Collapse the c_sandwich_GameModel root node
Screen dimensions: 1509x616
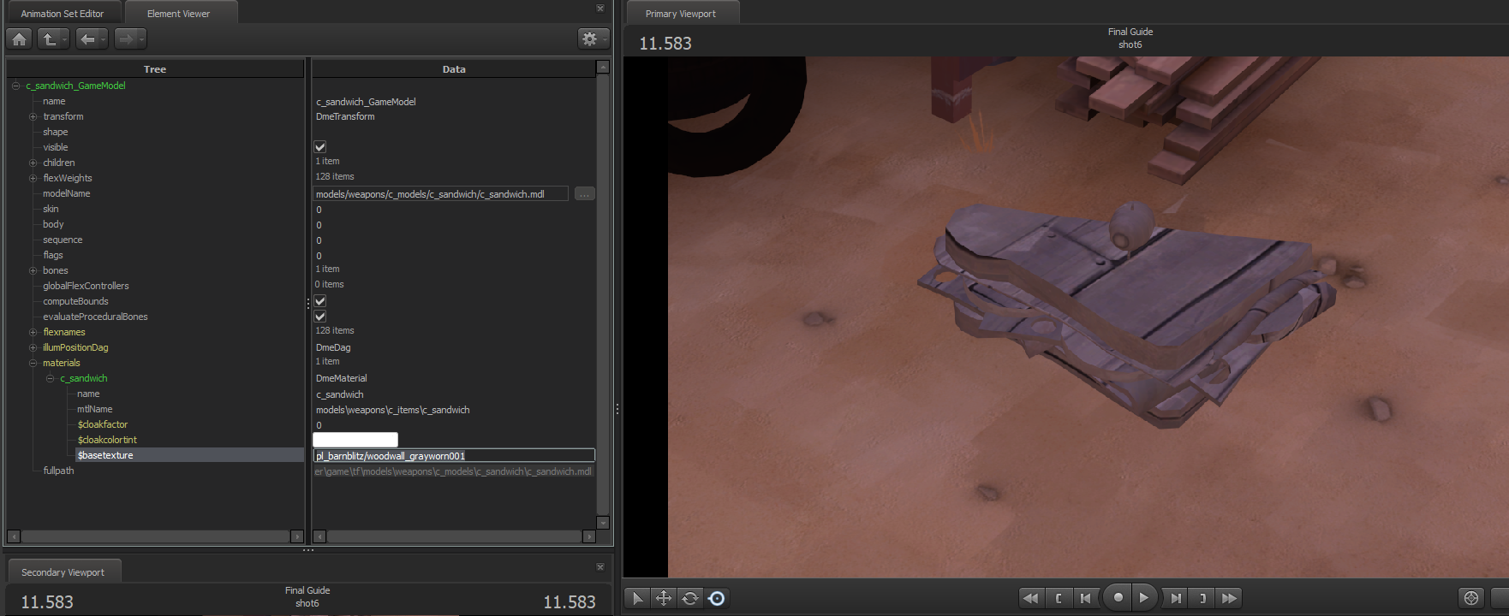click(16, 86)
